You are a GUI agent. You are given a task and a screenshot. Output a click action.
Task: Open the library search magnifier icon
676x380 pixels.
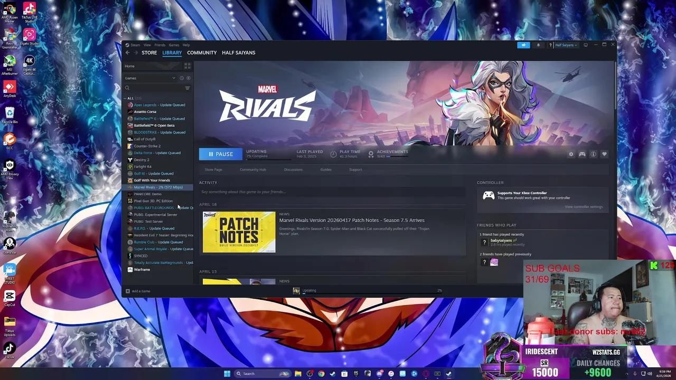coord(127,88)
